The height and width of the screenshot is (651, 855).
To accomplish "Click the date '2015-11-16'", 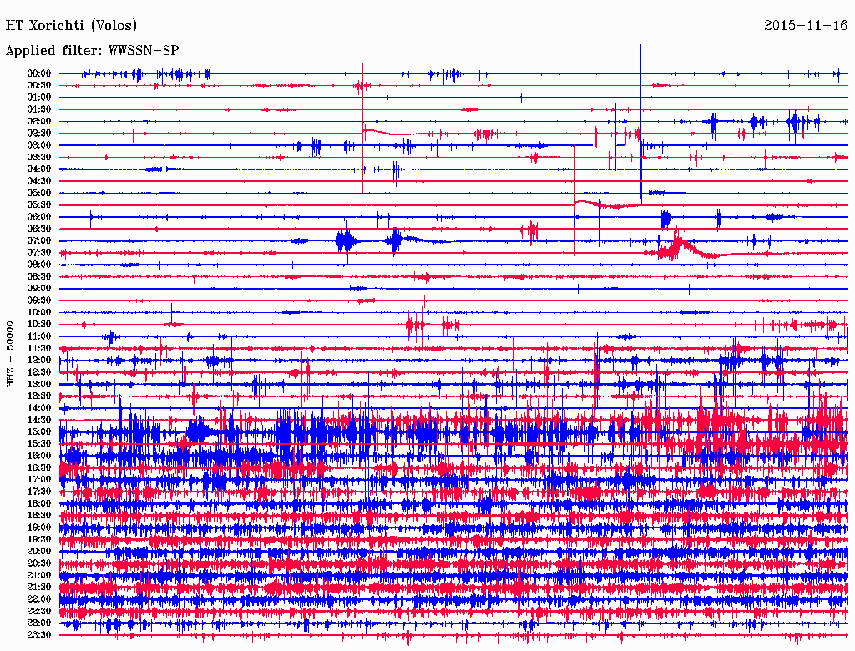I will click(x=806, y=26).
